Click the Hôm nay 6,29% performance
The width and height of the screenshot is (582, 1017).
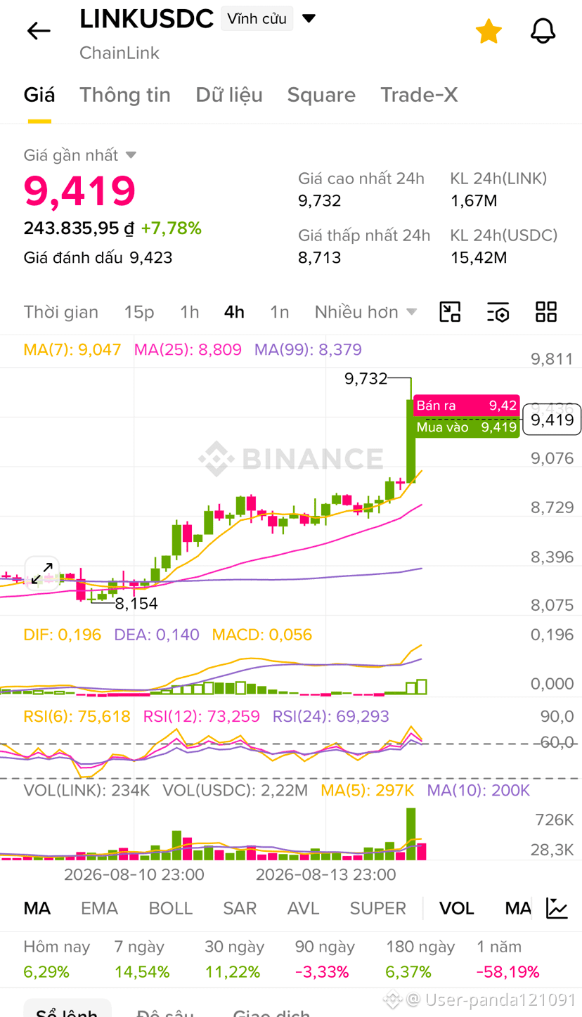click(57, 959)
